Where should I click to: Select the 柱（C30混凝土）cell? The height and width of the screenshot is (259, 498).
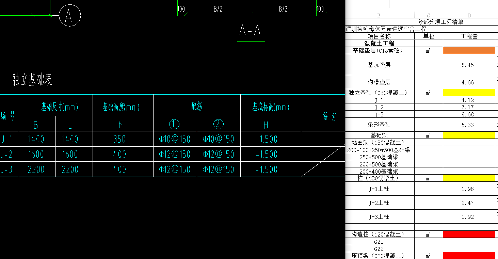pyautogui.click(x=380, y=178)
